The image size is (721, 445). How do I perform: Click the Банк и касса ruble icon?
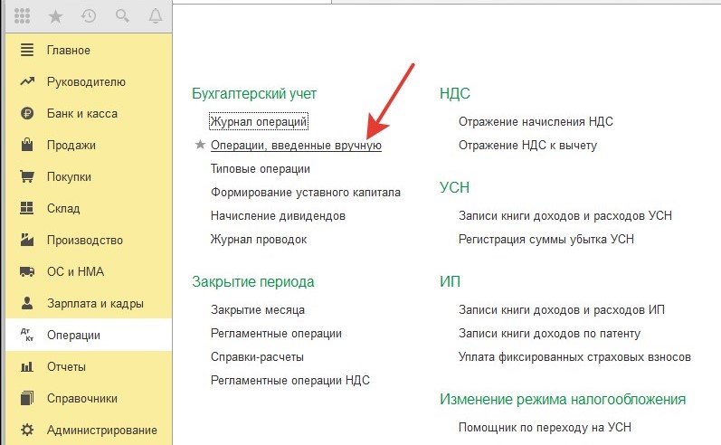tap(27, 114)
